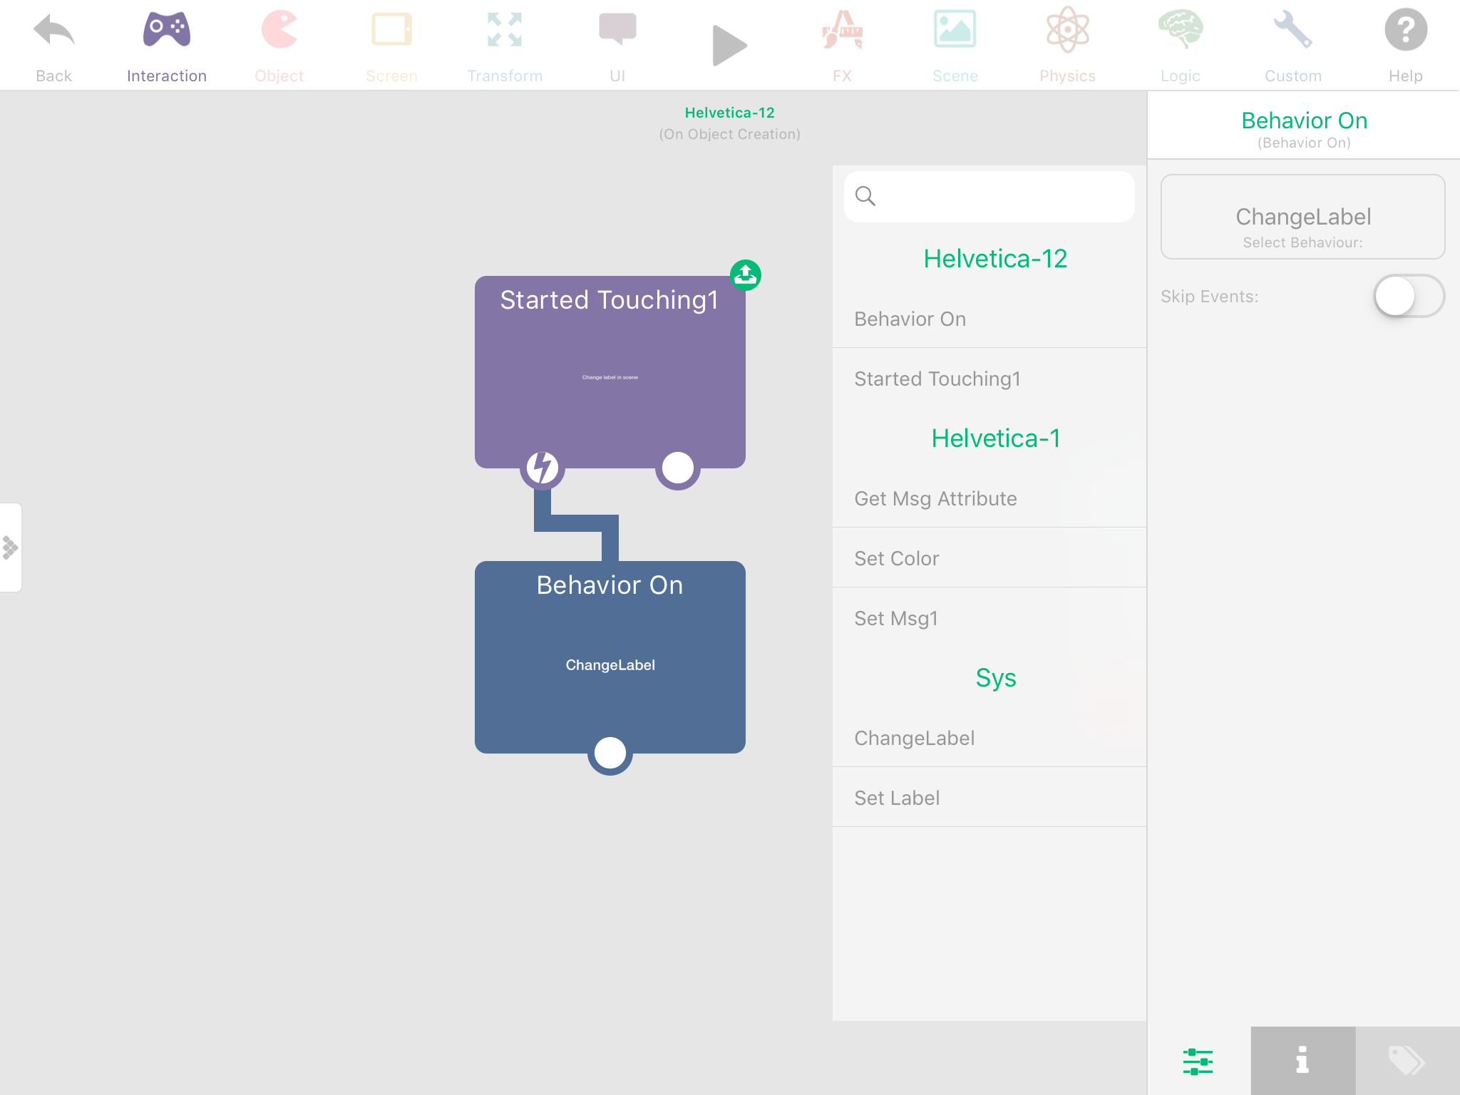Choose Set Color in the list
Viewport: 1460px width, 1095px height.
click(897, 558)
